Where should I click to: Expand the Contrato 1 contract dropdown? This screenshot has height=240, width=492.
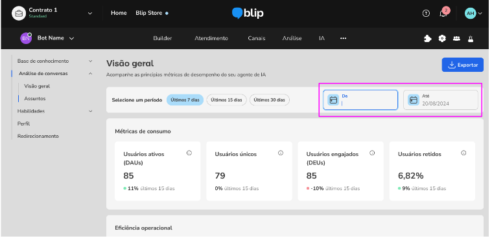point(90,13)
